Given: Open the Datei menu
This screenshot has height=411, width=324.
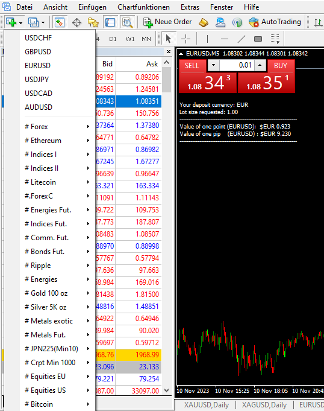Looking at the screenshot, I should point(24,7).
